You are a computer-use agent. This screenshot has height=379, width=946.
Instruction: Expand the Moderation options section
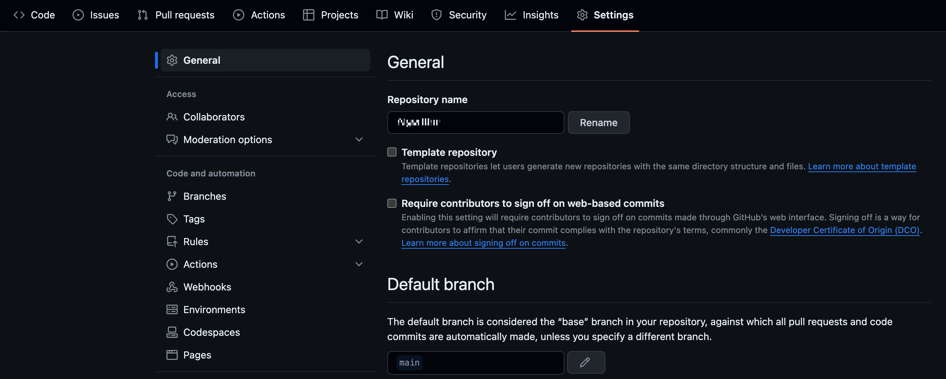point(359,140)
